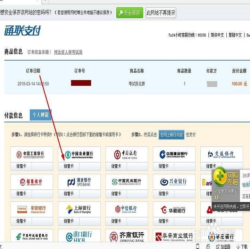Select 储蓄卡 under 招商银行

click(21, 194)
